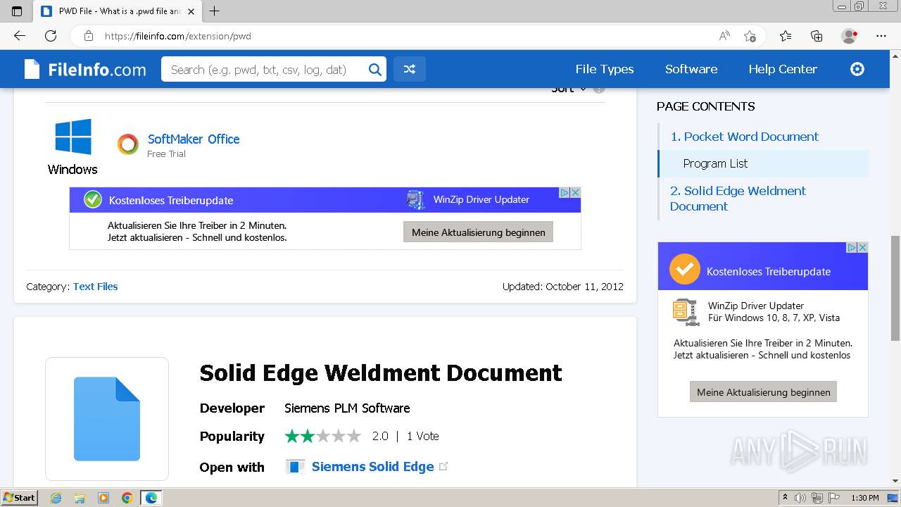Image resolution: width=901 pixels, height=507 pixels.
Task: Click the browser address bar URL
Action: click(x=178, y=36)
